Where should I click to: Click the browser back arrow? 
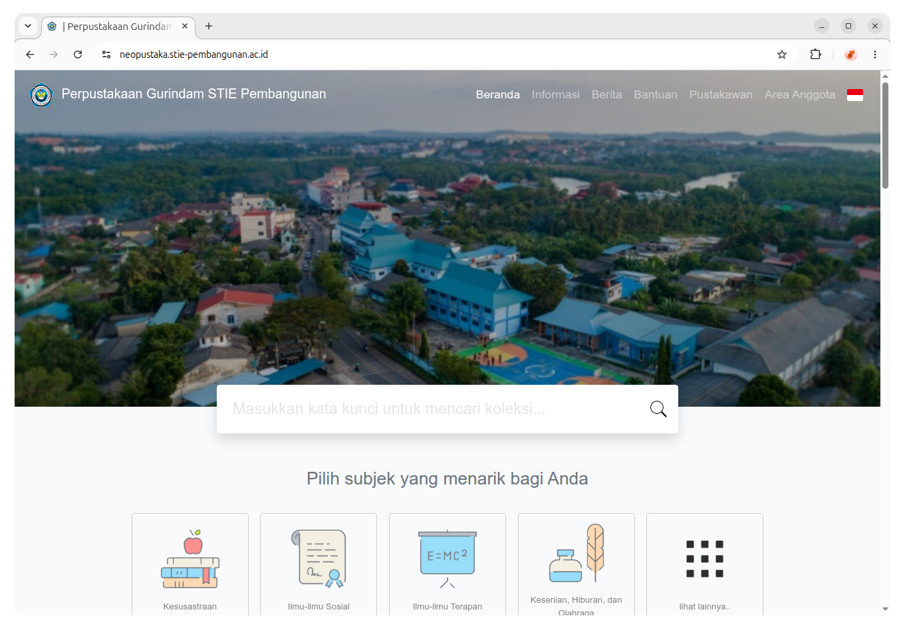tap(30, 54)
